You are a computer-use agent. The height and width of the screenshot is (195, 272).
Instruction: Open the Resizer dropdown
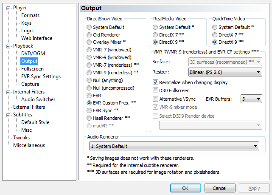225,72
